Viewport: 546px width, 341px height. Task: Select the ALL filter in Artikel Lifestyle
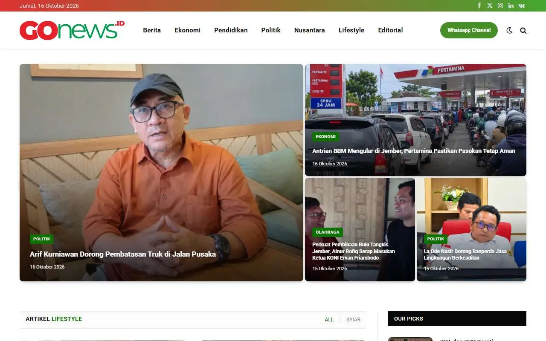tap(329, 320)
